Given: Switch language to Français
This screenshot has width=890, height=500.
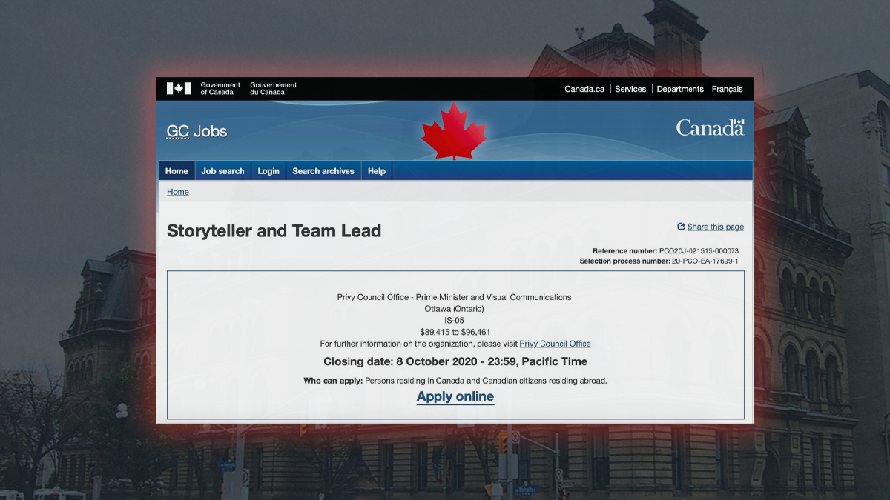Looking at the screenshot, I should pyautogui.click(x=727, y=89).
